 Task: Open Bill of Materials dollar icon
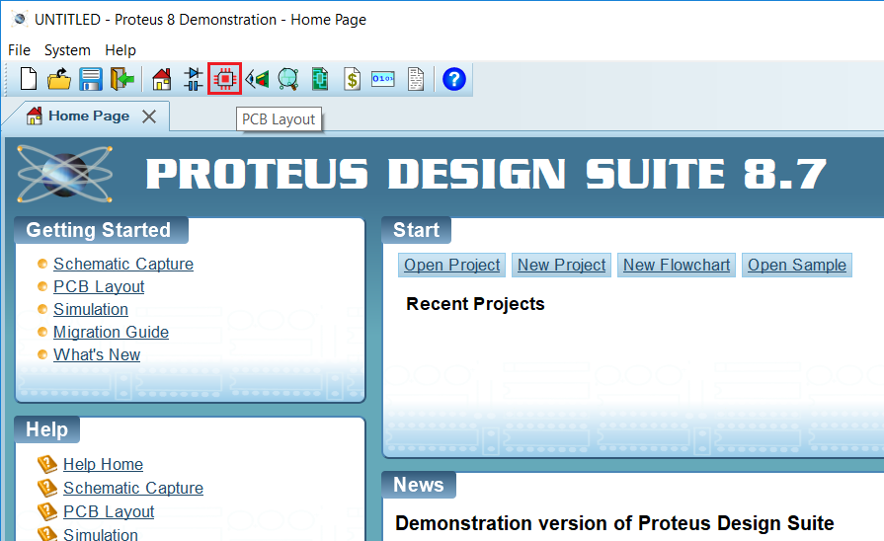[x=352, y=79]
